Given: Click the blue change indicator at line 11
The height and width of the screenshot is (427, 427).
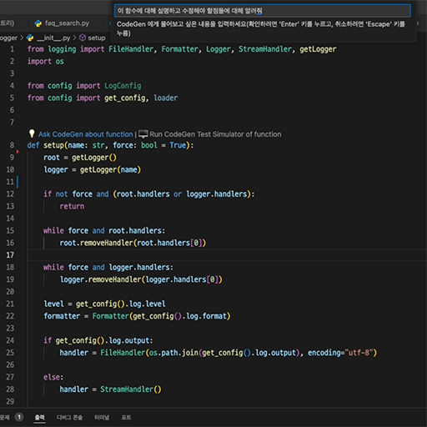Looking at the screenshot, I should pos(18,182).
